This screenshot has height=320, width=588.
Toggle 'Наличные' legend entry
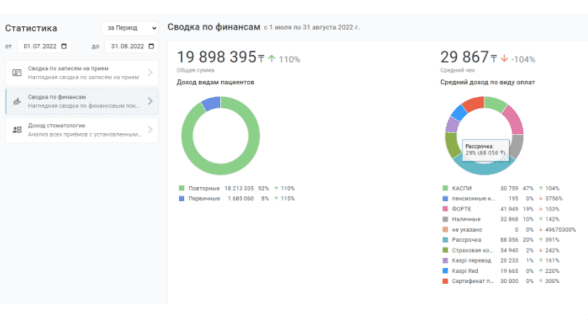[x=466, y=219]
